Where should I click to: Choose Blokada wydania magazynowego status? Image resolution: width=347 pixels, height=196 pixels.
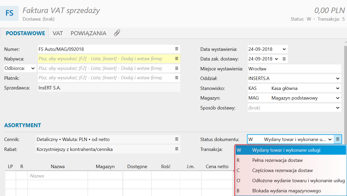coord(291,191)
